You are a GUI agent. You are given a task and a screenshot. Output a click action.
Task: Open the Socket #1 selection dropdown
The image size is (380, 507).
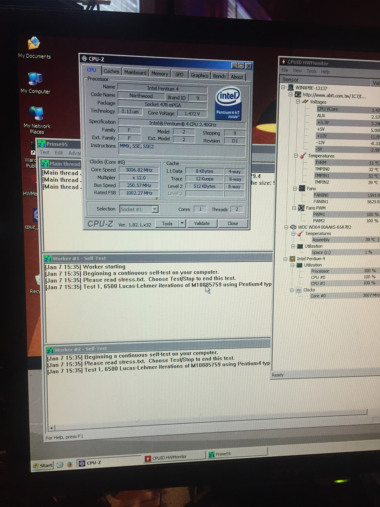point(155,209)
